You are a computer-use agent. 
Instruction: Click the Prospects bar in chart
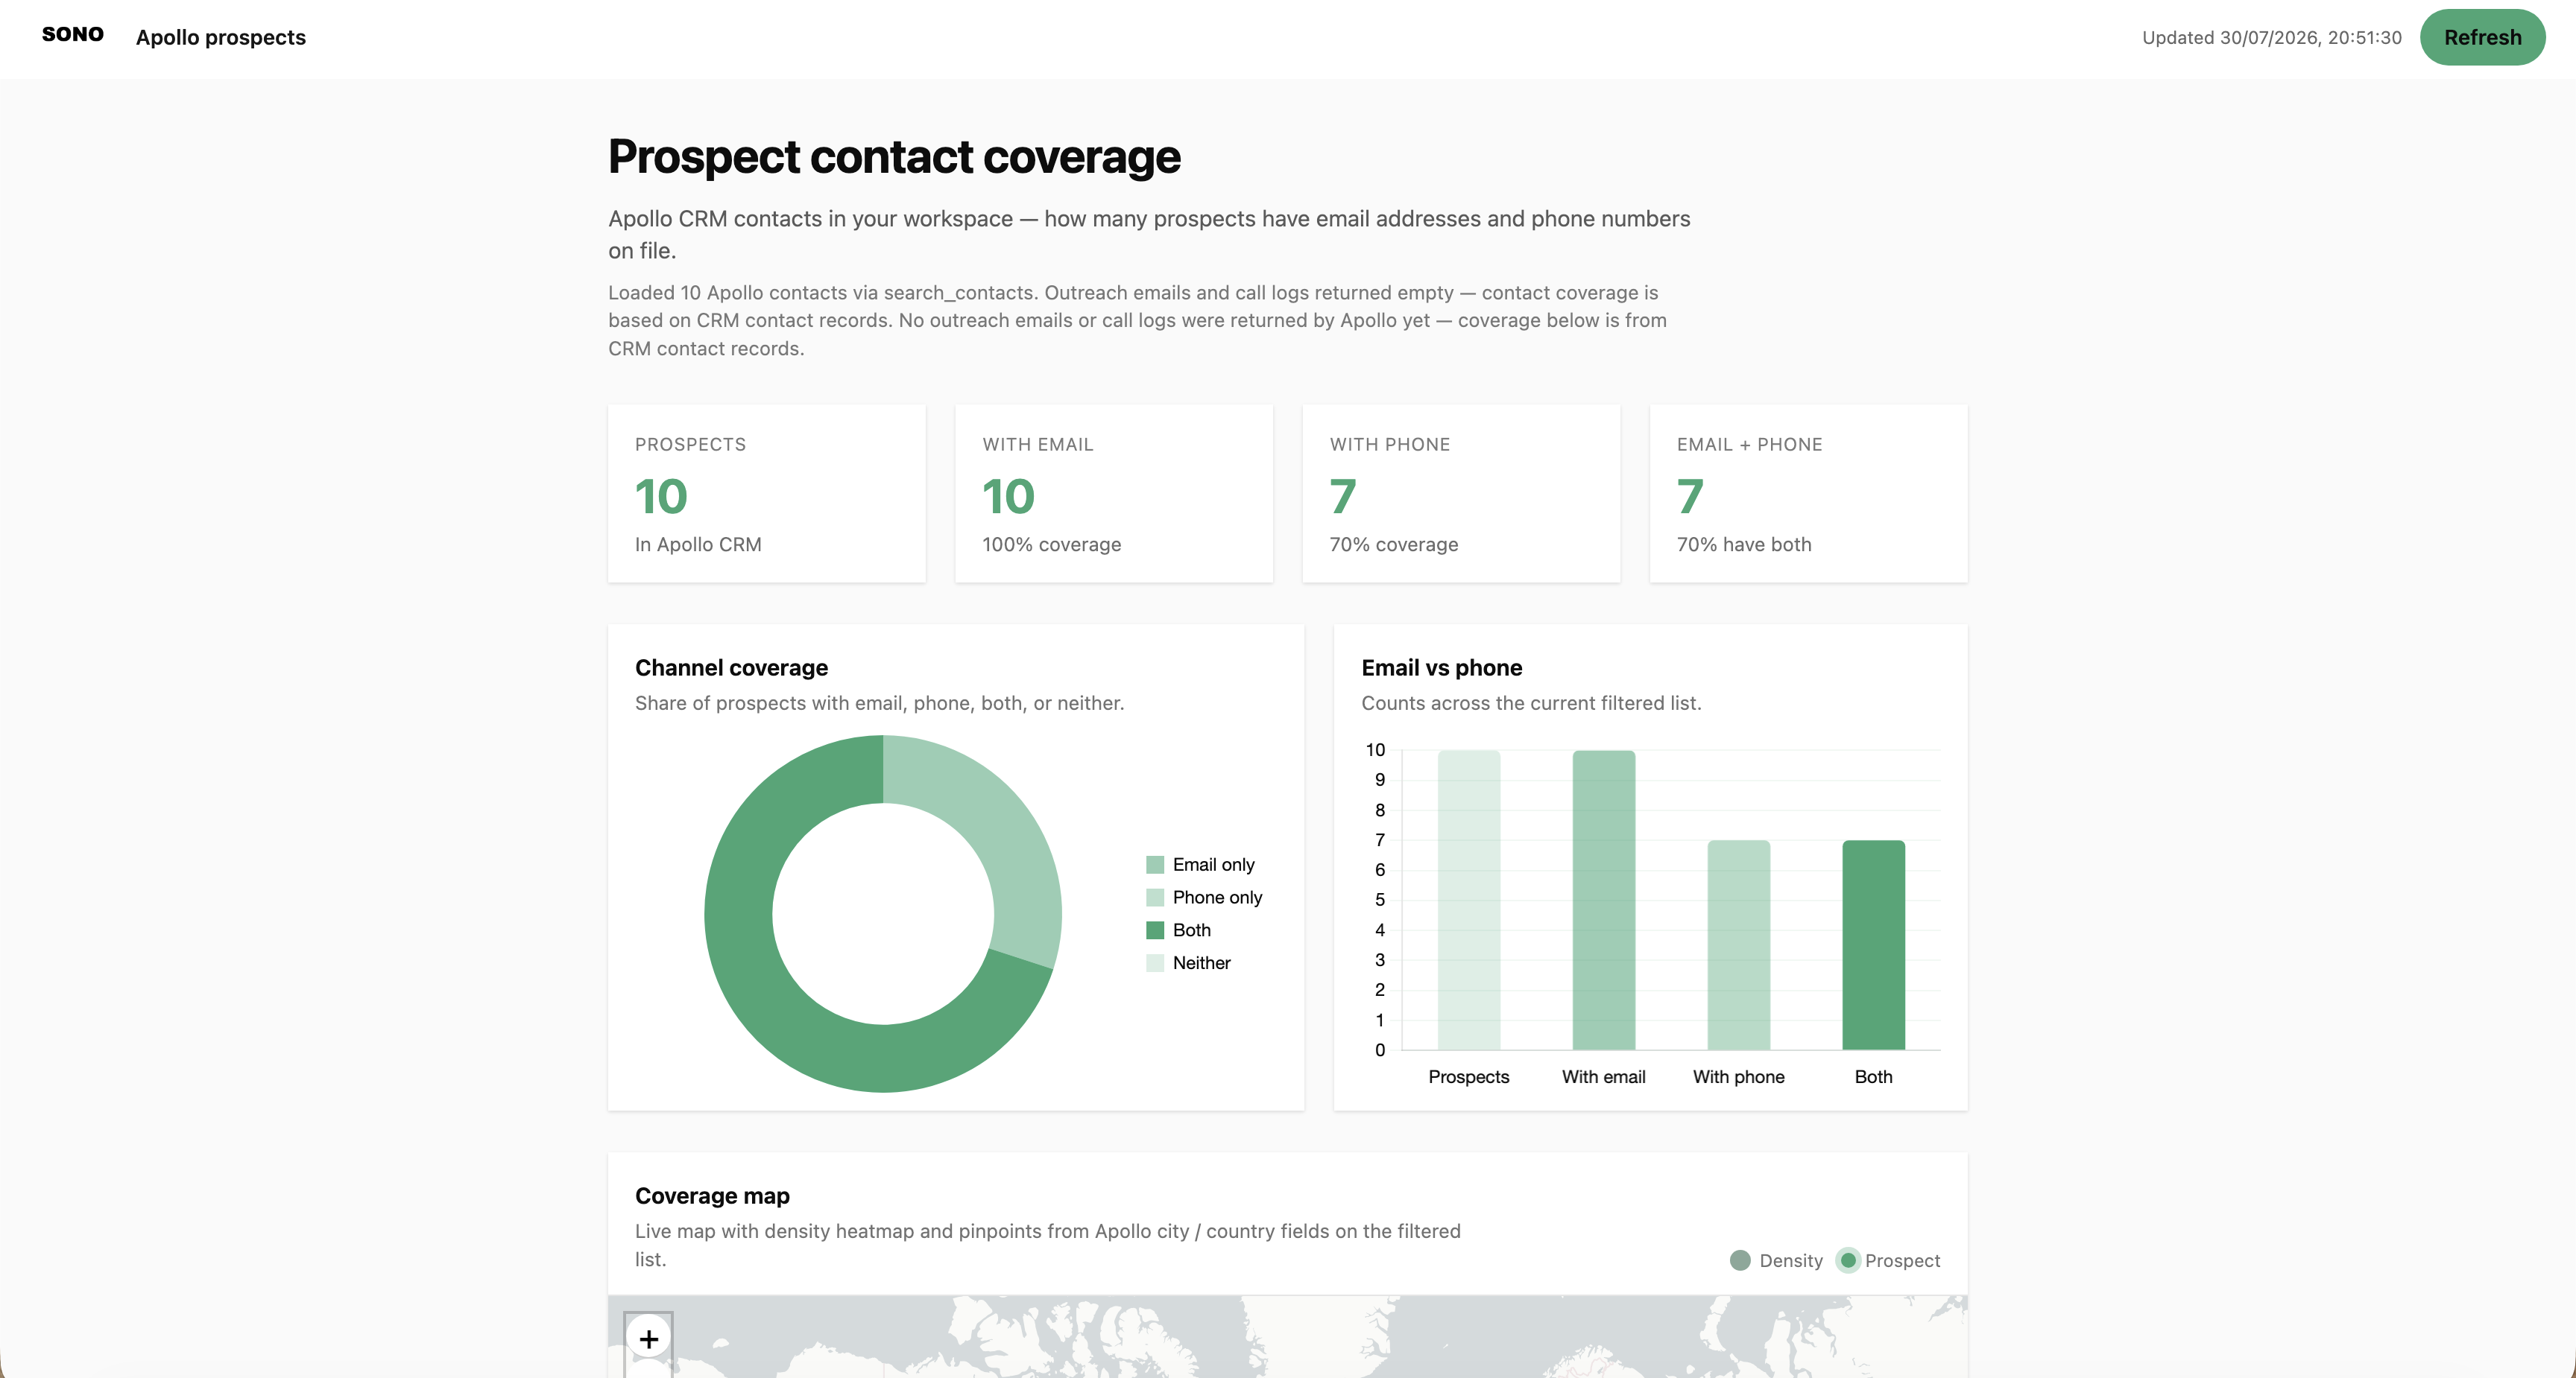pyautogui.click(x=1469, y=899)
